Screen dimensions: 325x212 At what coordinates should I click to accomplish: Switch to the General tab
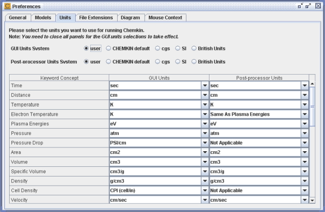click(x=18, y=18)
